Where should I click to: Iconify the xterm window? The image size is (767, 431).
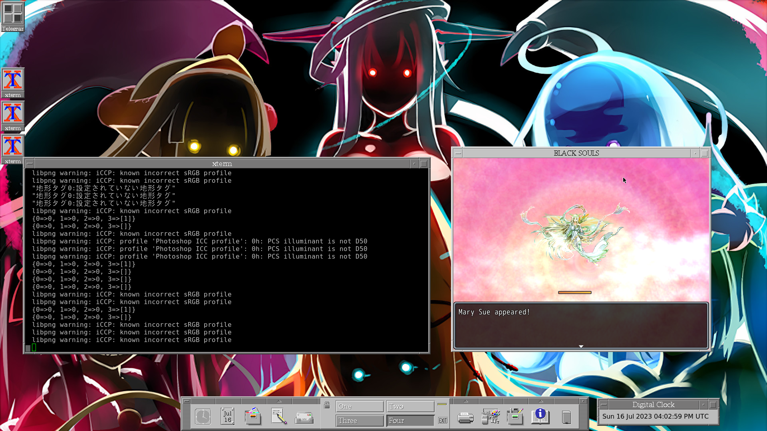tap(415, 164)
